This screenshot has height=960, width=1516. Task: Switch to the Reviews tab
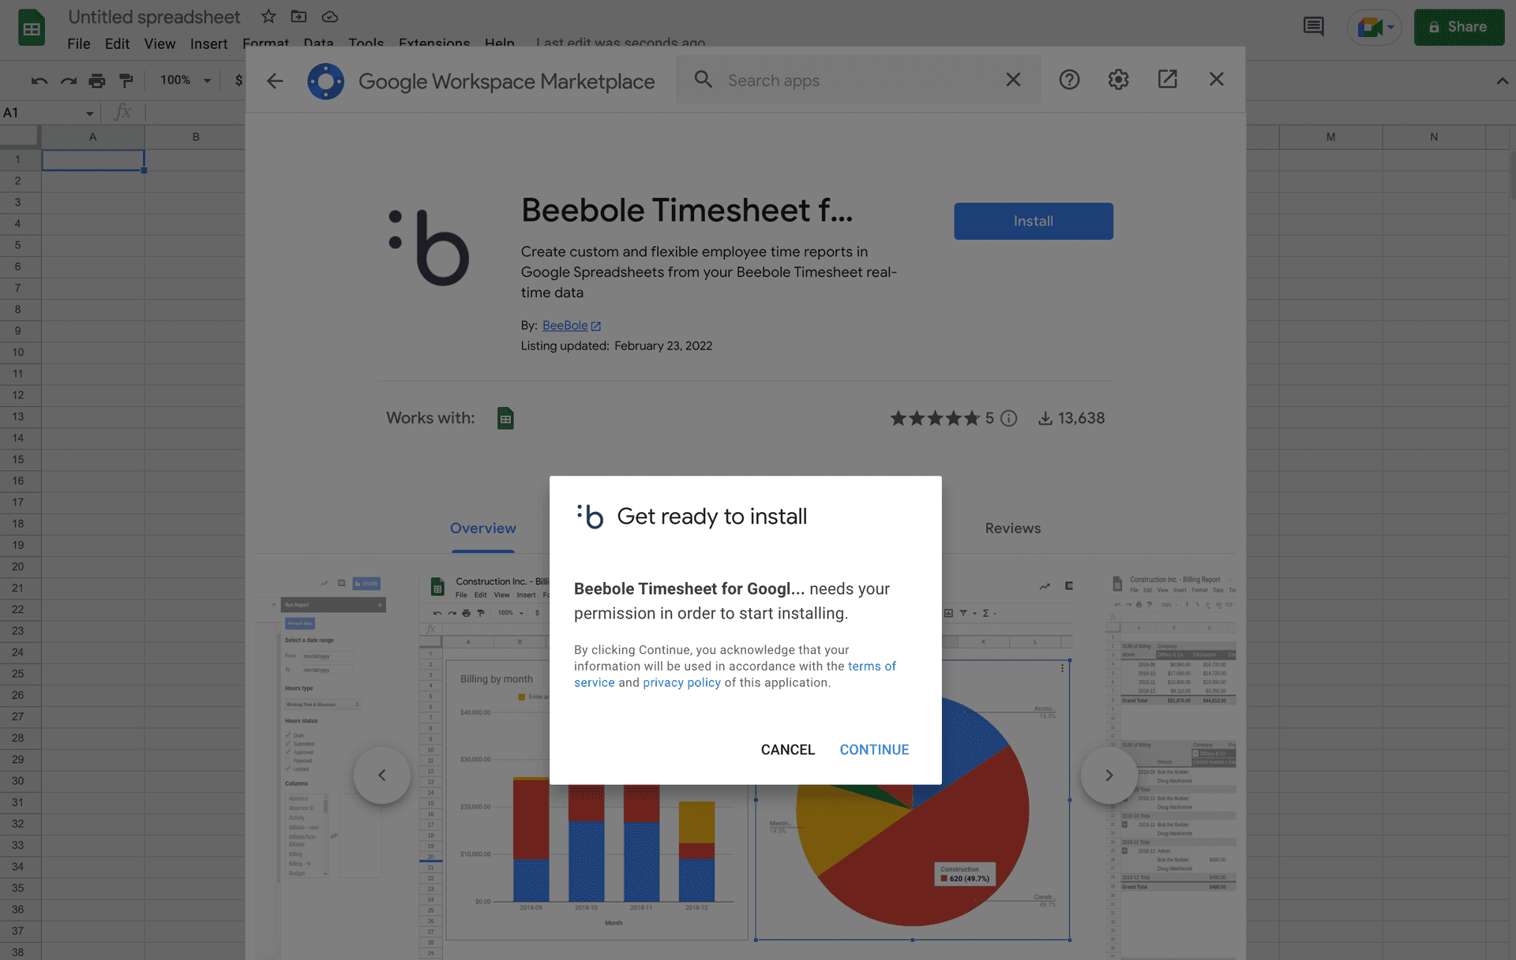coord(1012,528)
